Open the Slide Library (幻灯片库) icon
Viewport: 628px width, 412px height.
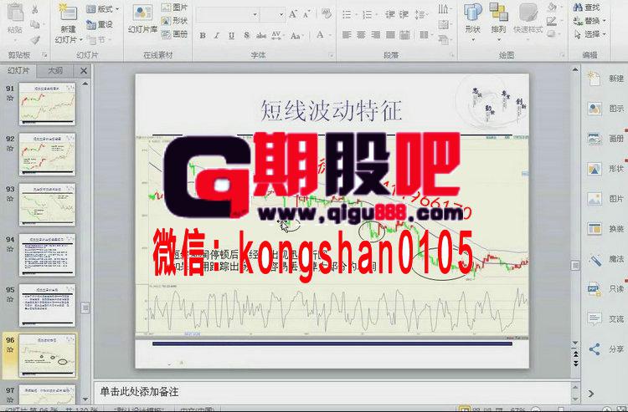tap(142, 13)
